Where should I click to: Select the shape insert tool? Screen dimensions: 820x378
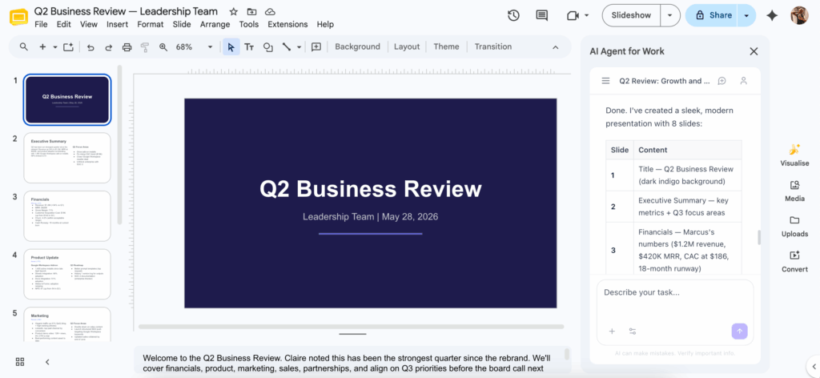(267, 47)
